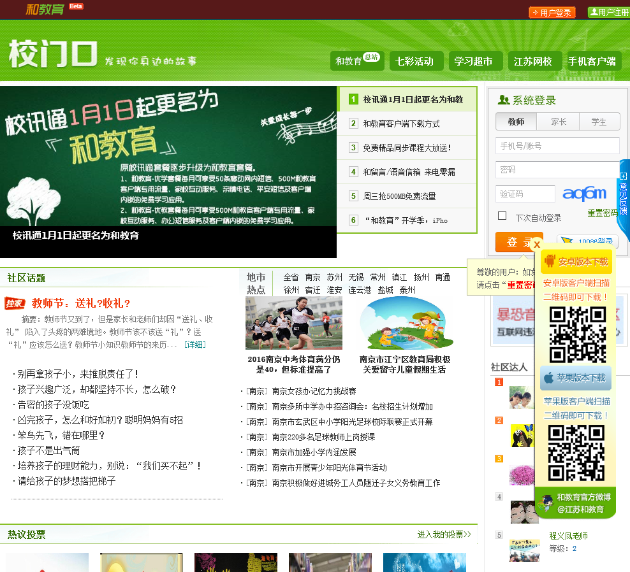
Task: Click the 暴恐音 advertisement banner
Action: coord(513,320)
